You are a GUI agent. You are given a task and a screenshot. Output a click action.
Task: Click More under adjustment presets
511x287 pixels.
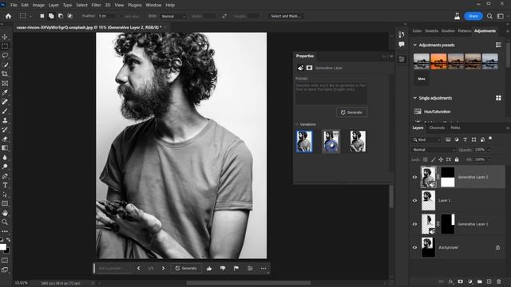point(422,79)
